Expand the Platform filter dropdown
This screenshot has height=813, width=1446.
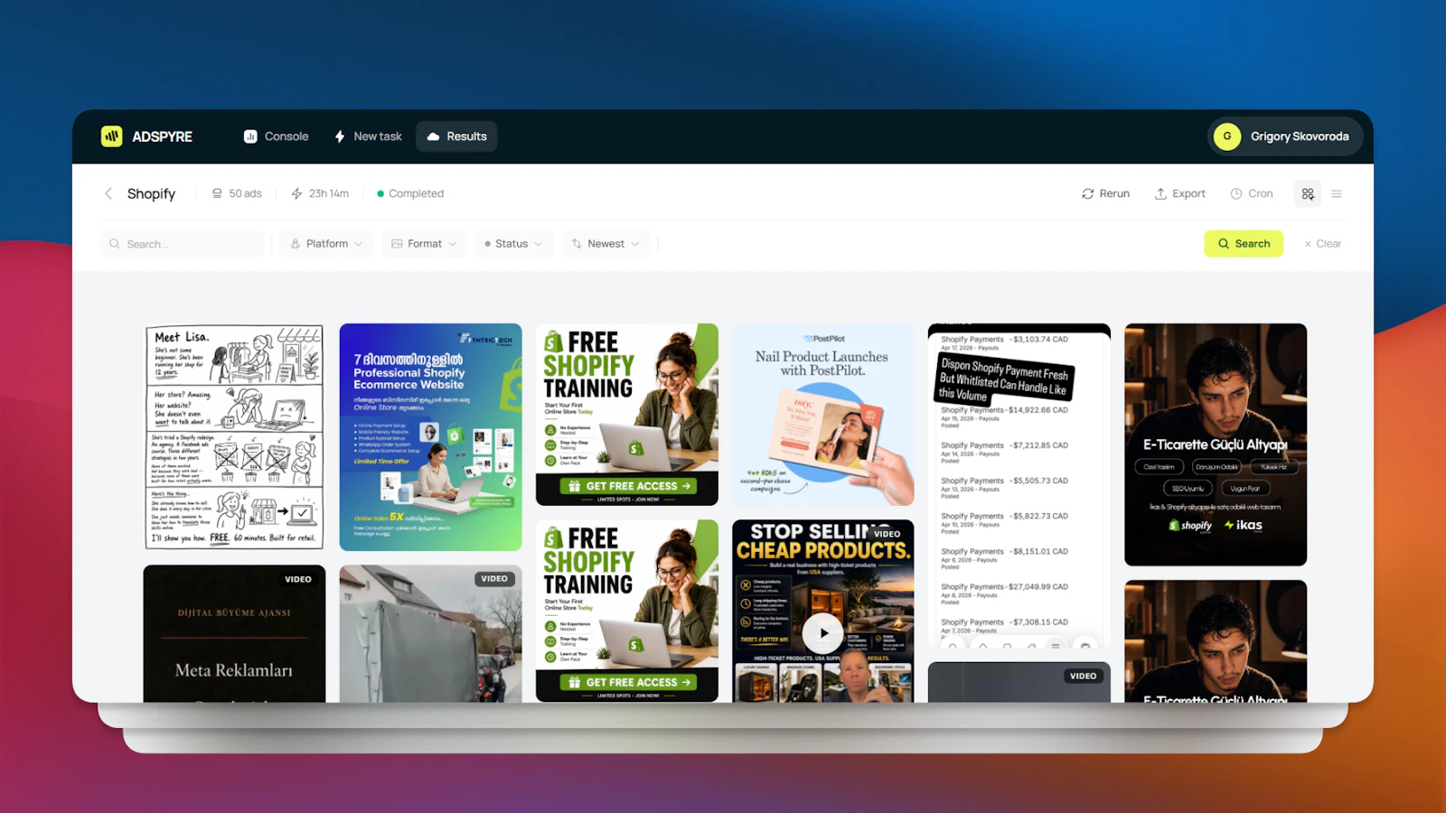click(326, 244)
